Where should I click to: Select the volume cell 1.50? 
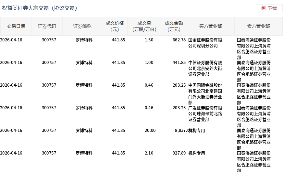coord(149,40)
